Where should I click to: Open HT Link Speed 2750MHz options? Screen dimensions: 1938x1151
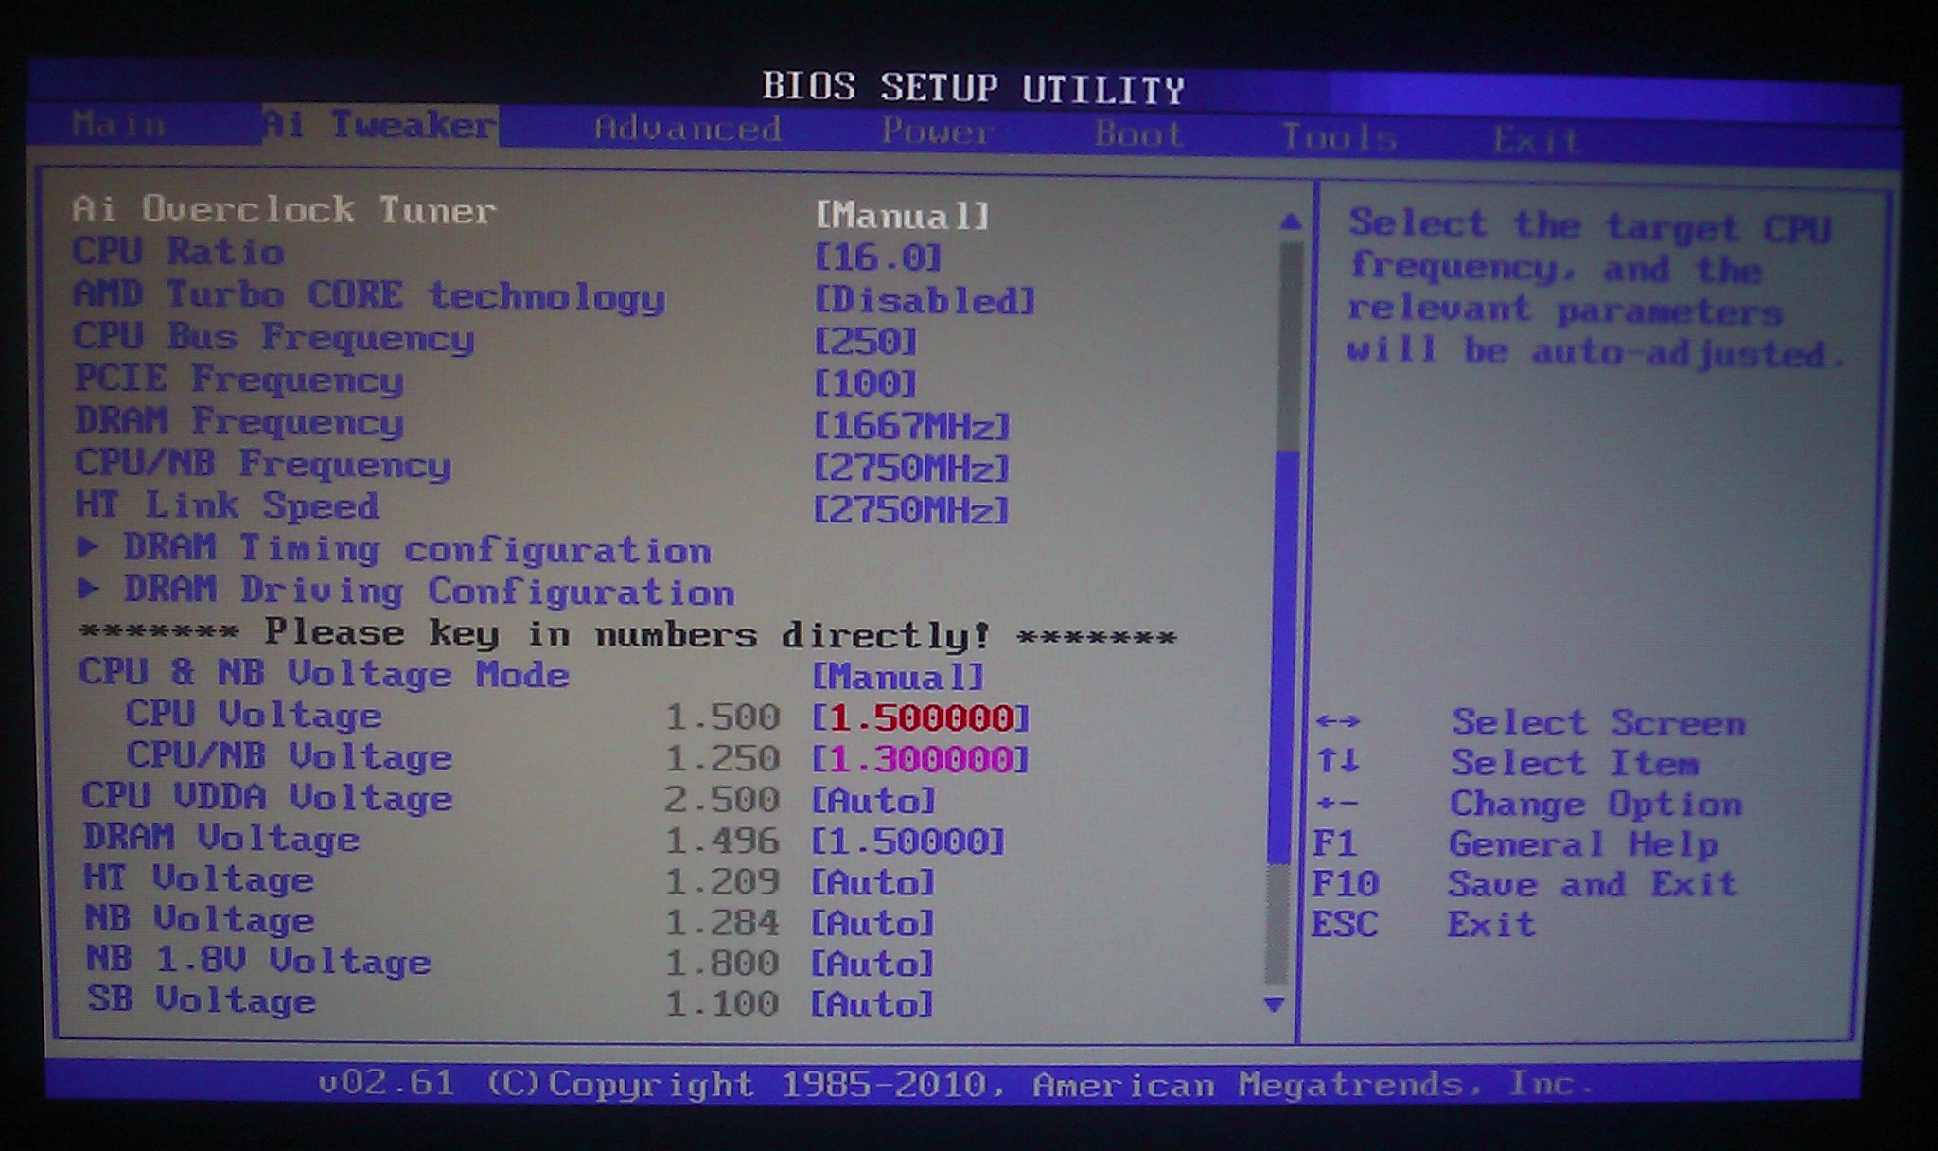911,511
